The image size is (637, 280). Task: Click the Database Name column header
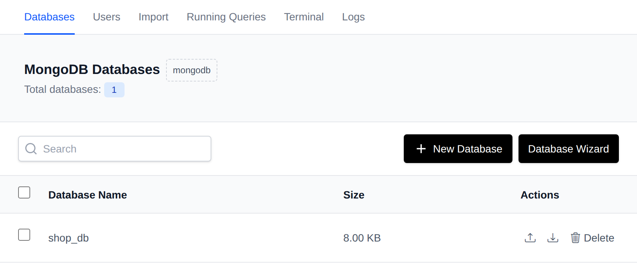pyautogui.click(x=88, y=195)
